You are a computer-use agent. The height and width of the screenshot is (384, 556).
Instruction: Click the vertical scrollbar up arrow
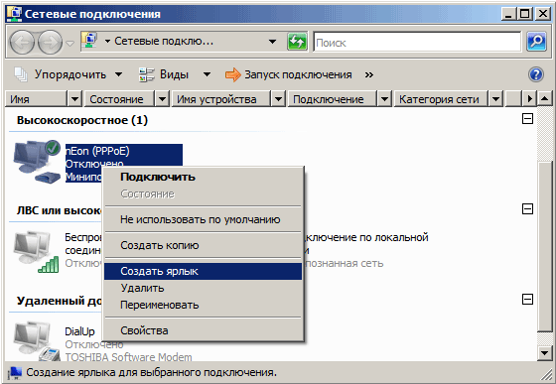point(545,99)
